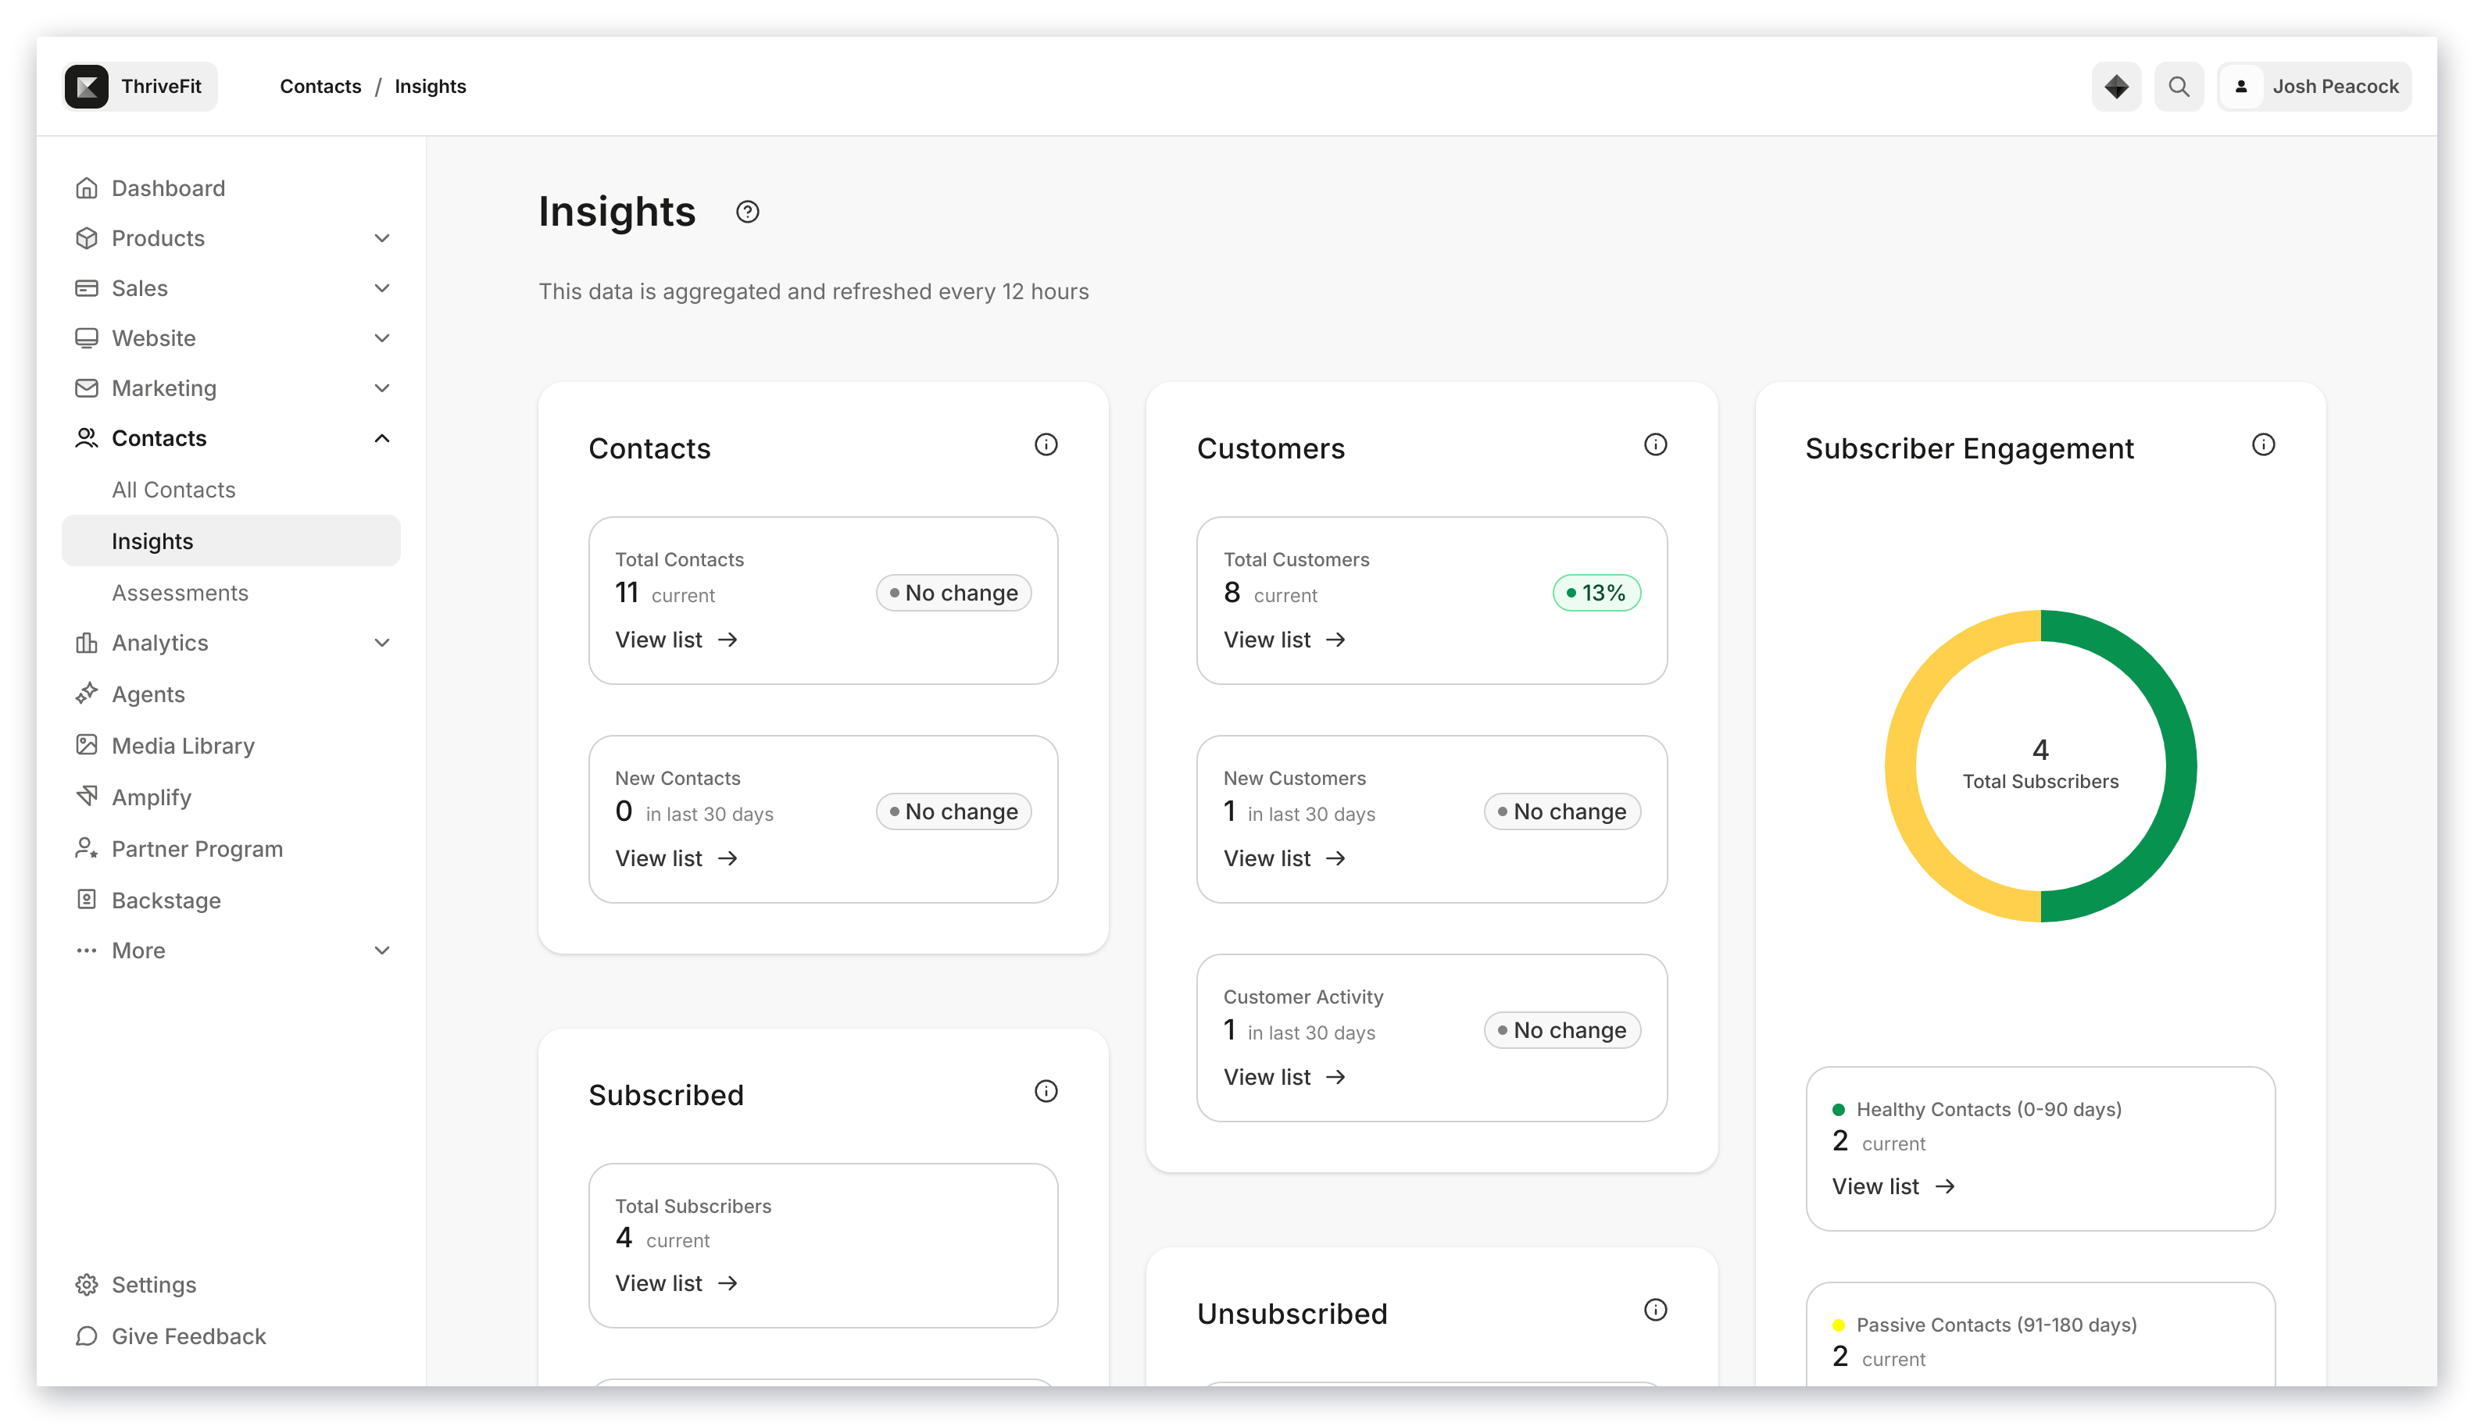The image size is (2474, 1423).
Task: Collapse the Contacts menu chevron
Action: pyautogui.click(x=382, y=438)
